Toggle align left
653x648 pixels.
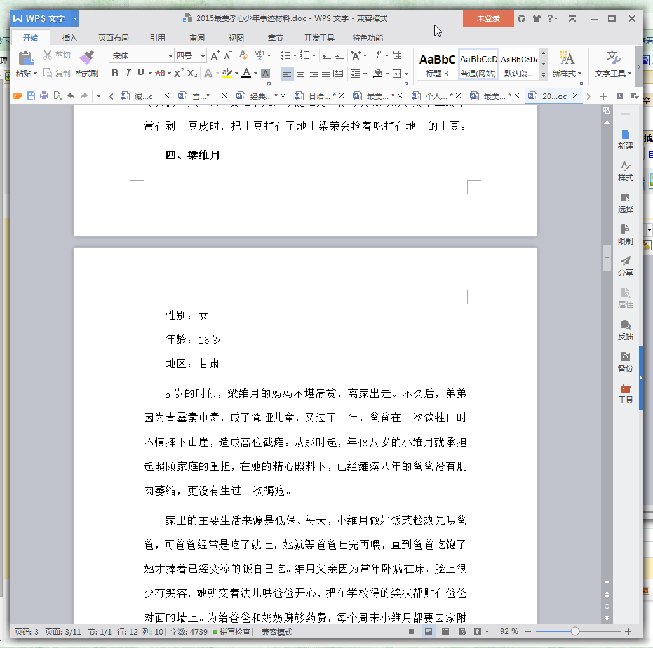point(287,74)
